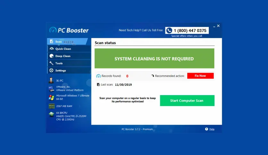Image resolution: width=268 pixels, height=155 pixels.
Task: Click the 3567 MB RAM text
Action: (x=64, y=106)
